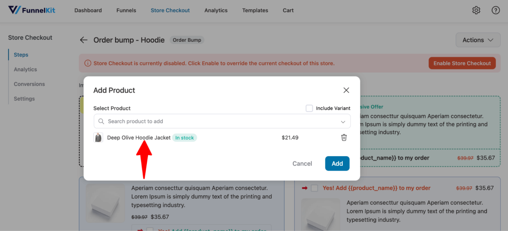
Task: Expand the product selection dropdown chevron
Action: click(343, 121)
